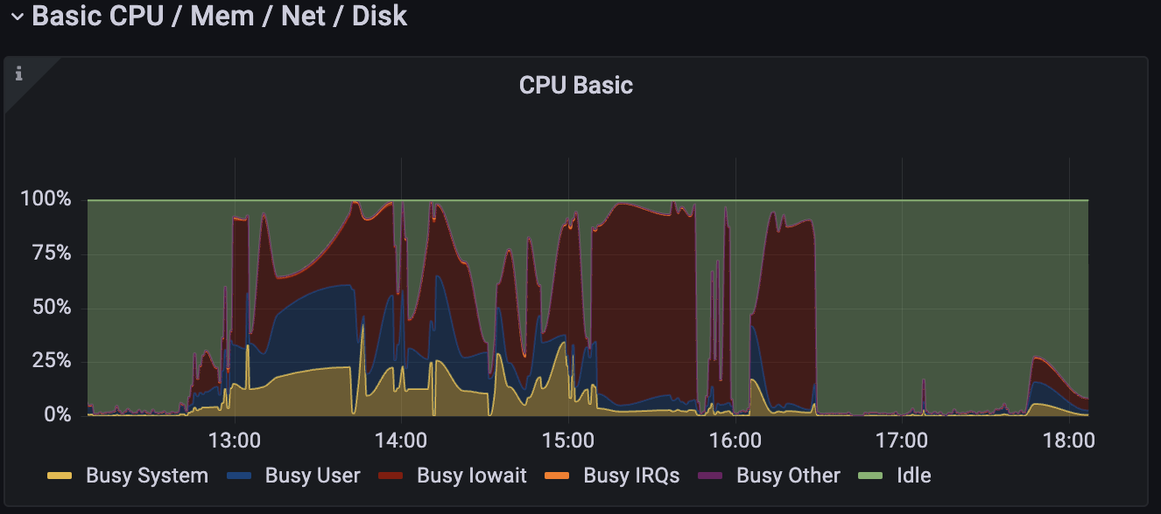The image size is (1161, 514).
Task: Toggle Busy System series in legend
Action: pyautogui.click(x=146, y=476)
